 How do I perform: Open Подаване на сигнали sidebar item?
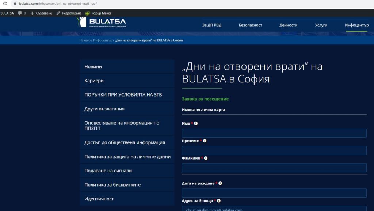point(127,171)
